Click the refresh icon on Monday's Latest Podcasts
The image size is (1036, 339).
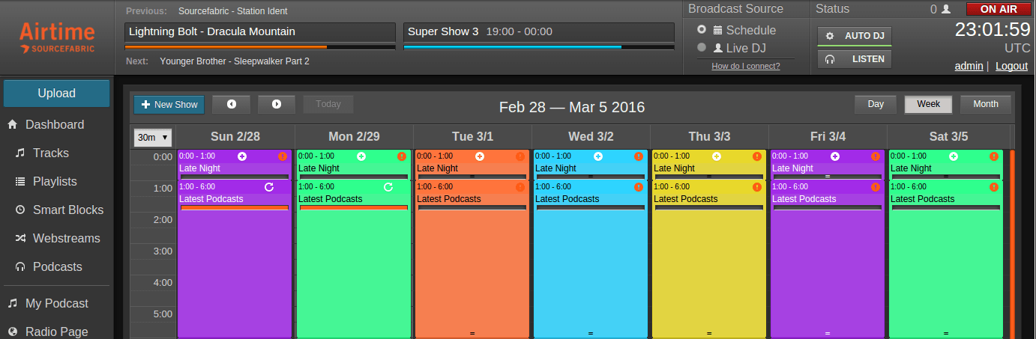388,187
